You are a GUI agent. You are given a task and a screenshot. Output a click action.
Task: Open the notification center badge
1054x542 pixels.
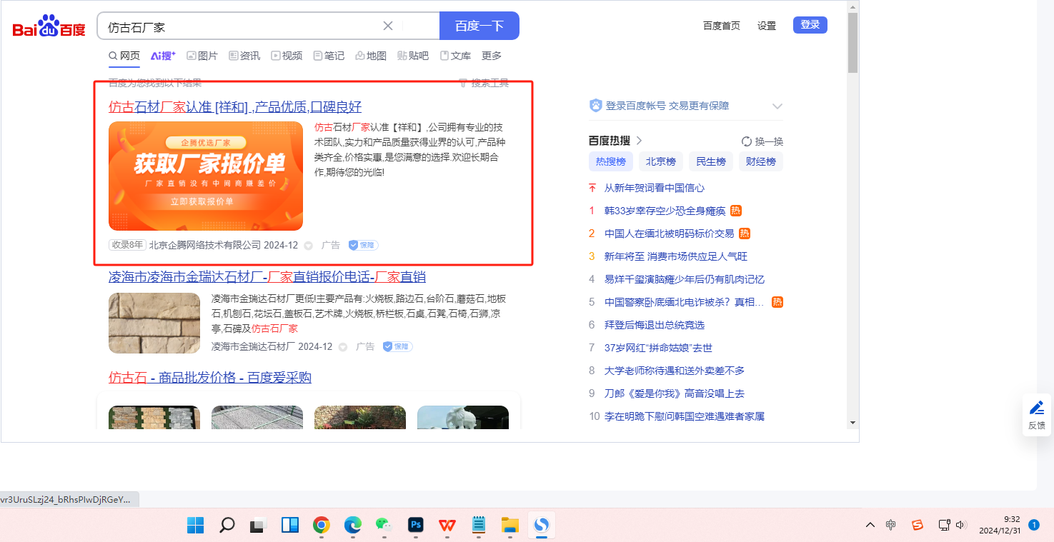(x=1033, y=525)
